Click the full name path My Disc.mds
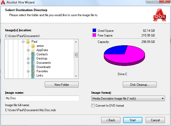The height and width of the screenshot is (126, 171). click(x=30, y=110)
